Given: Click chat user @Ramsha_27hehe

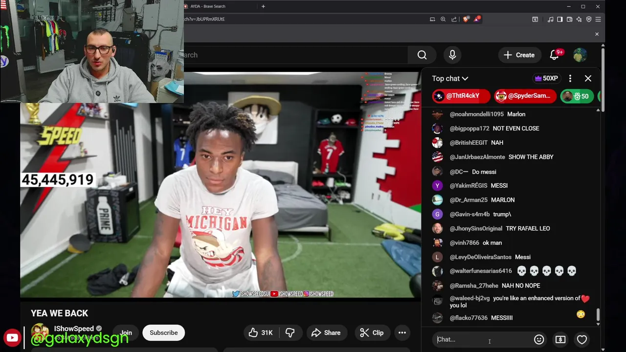Looking at the screenshot, I should coord(474,286).
